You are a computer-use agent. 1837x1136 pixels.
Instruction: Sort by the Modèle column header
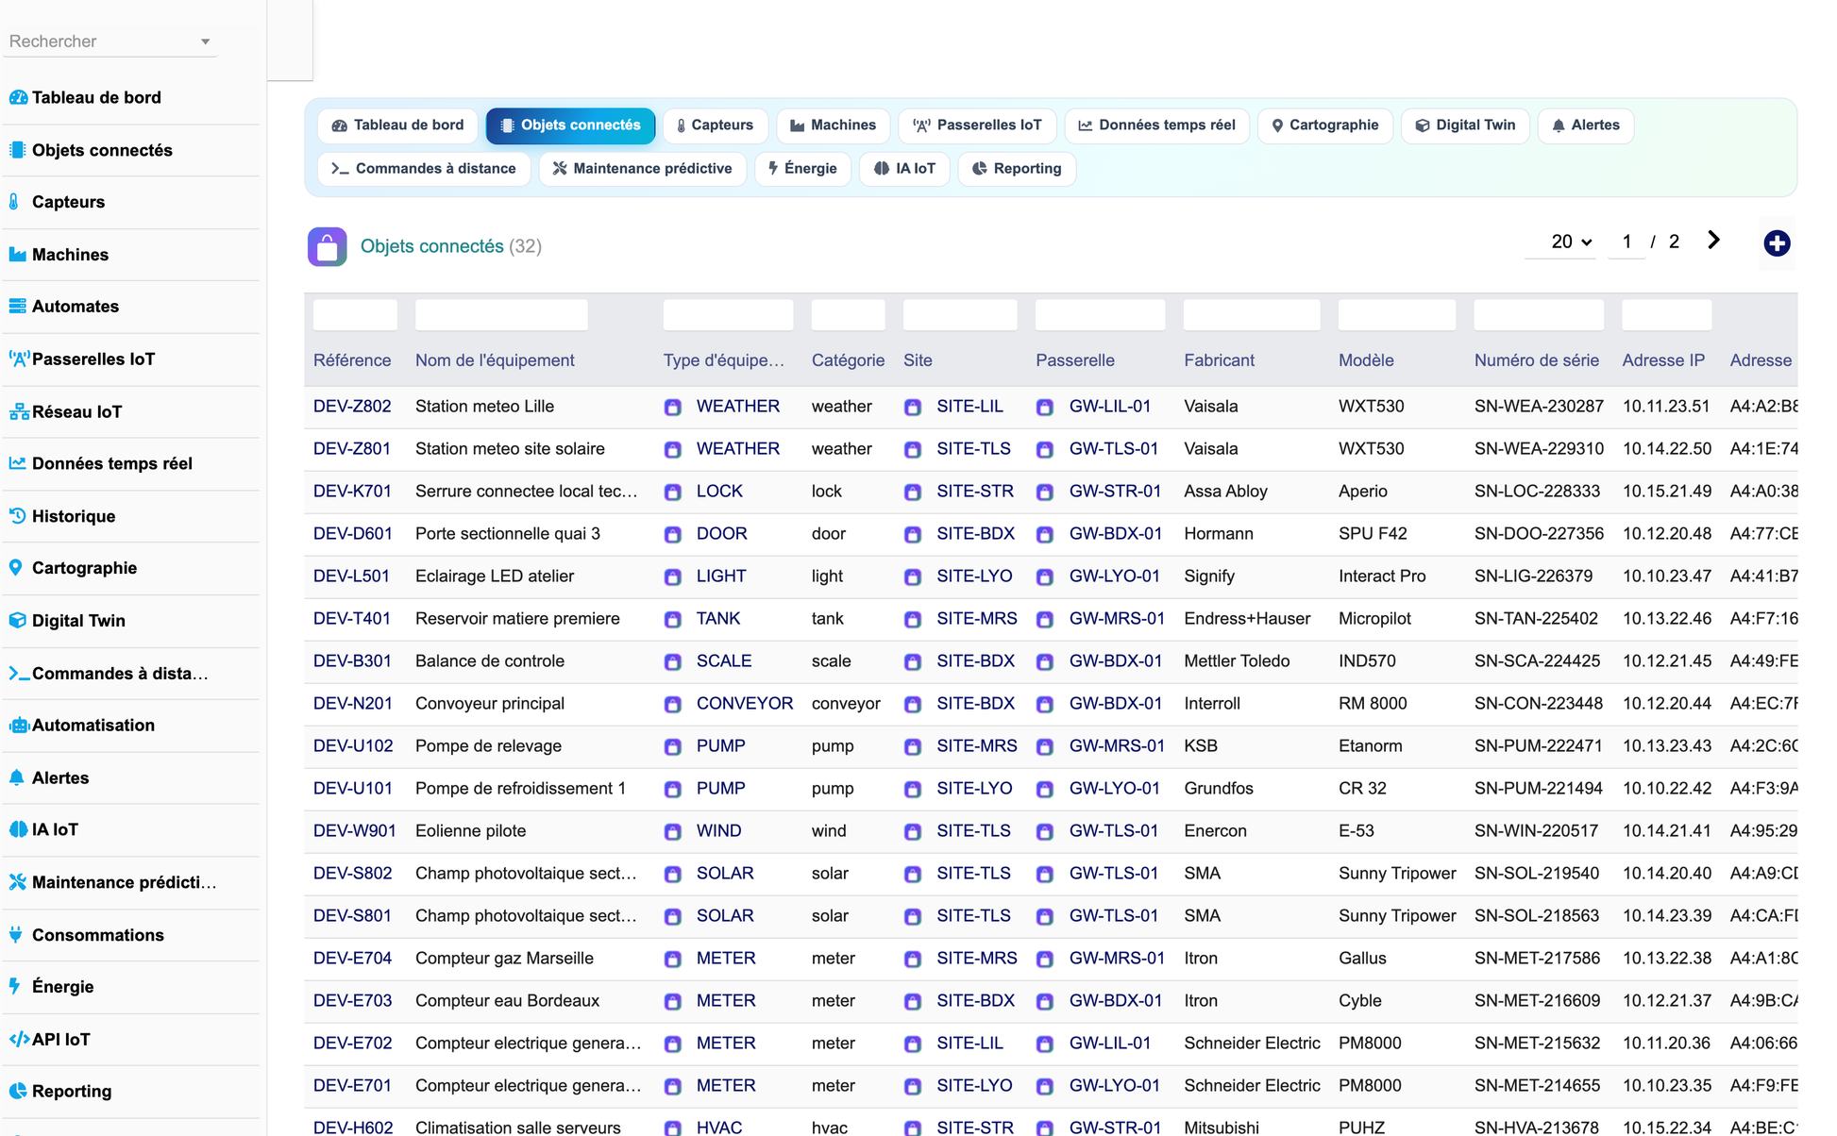(1366, 360)
